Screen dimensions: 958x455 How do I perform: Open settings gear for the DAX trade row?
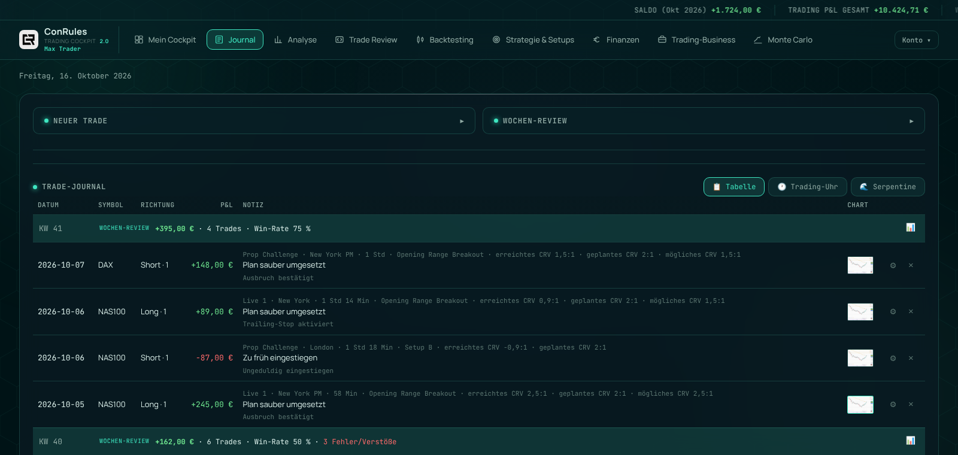[x=893, y=265]
